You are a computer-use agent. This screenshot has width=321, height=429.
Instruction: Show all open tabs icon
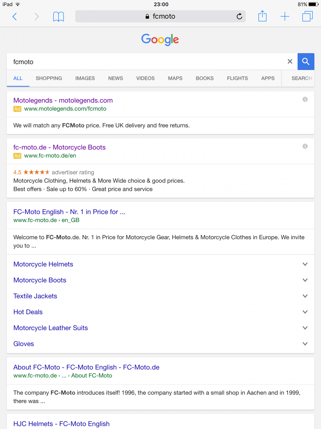coord(307,17)
